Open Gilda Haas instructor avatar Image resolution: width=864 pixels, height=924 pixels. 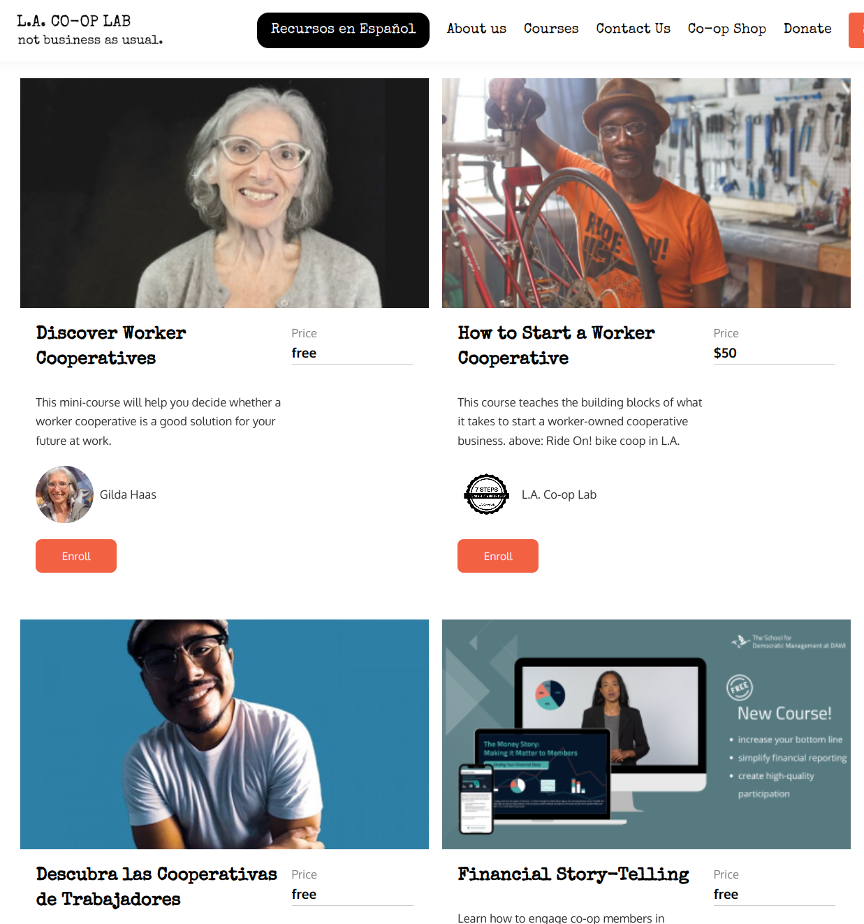[64, 494]
